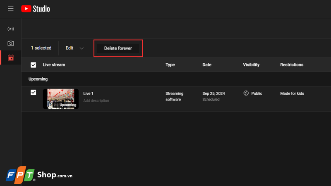Screen dimensions: 331x186
Task: Click the Public visibility globe icon
Action: (x=246, y=93)
